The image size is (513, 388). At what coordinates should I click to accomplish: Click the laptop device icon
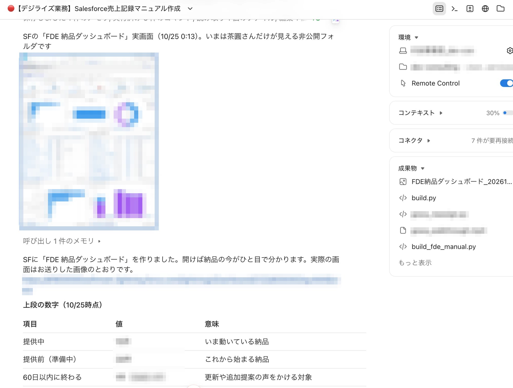403,51
